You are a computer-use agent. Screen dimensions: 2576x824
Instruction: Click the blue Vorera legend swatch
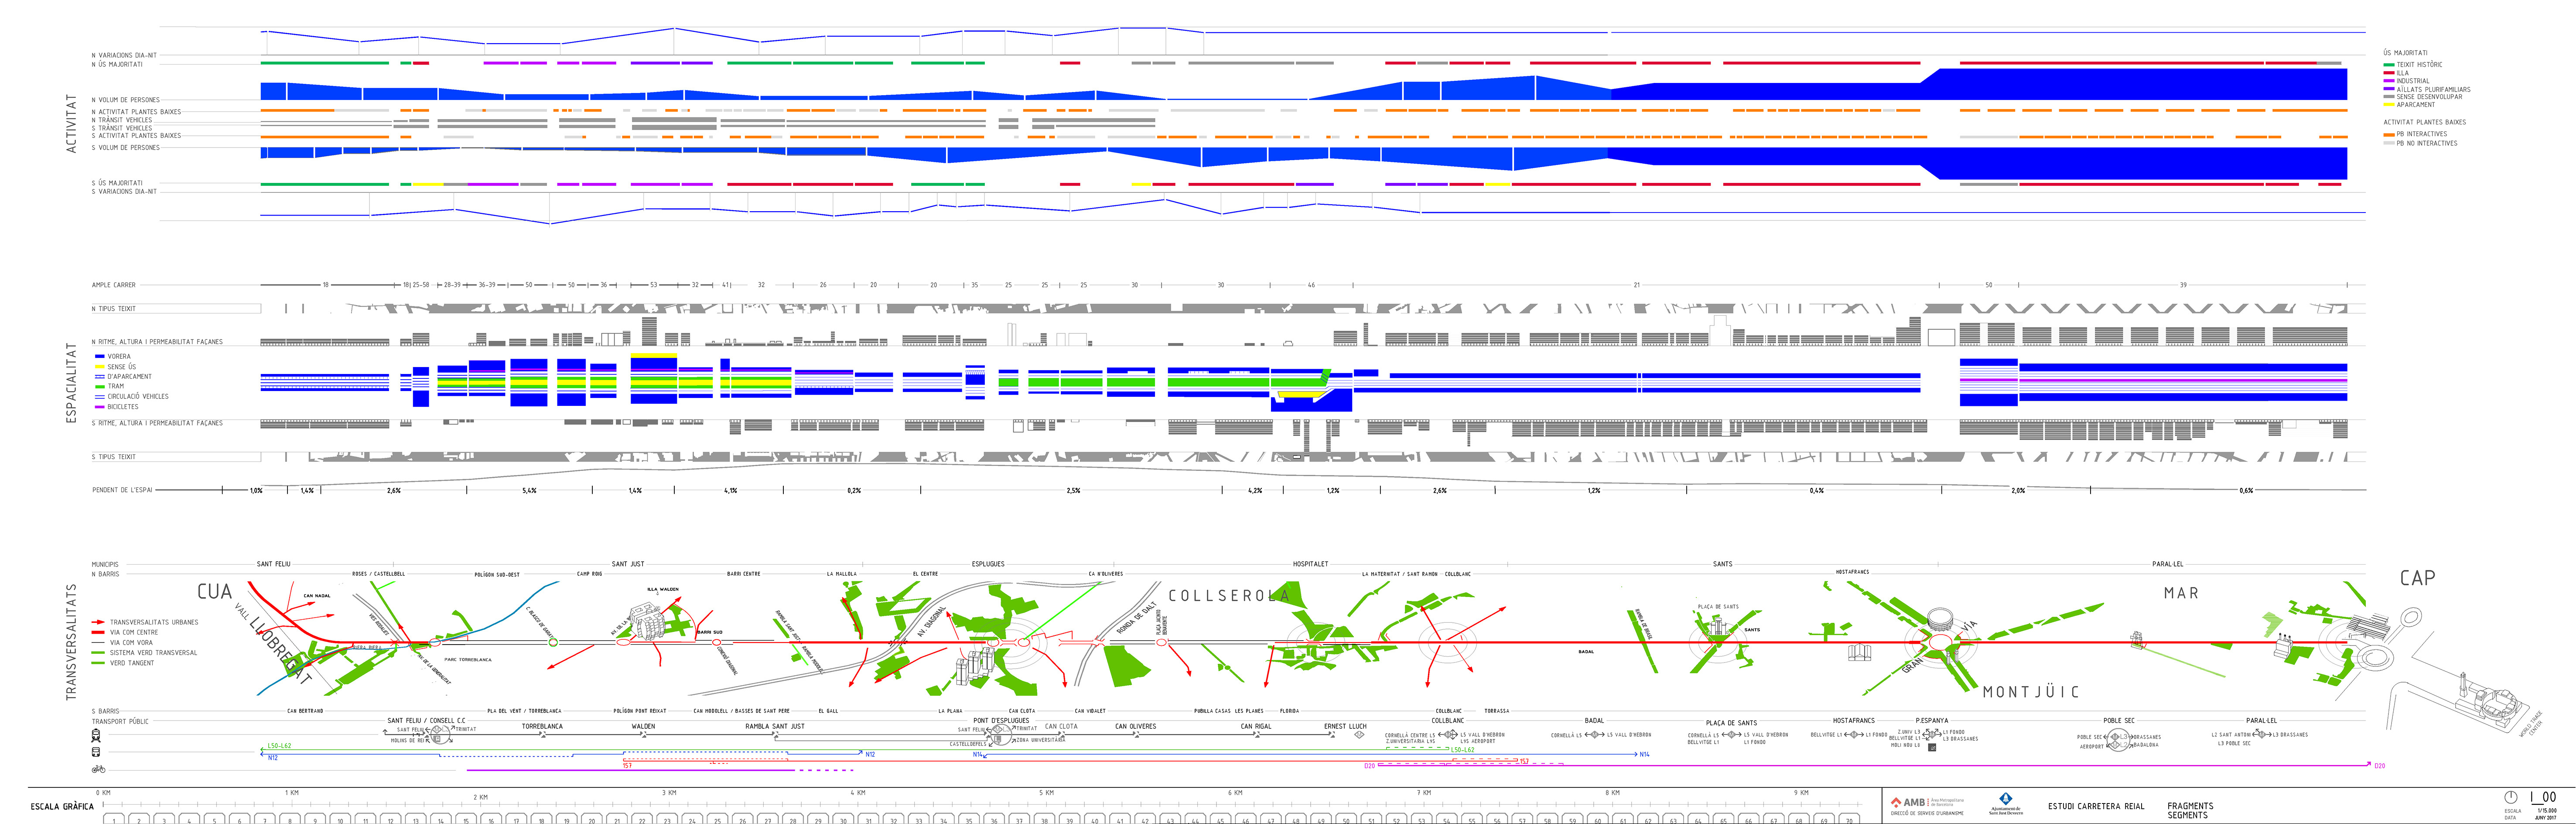click(x=99, y=357)
